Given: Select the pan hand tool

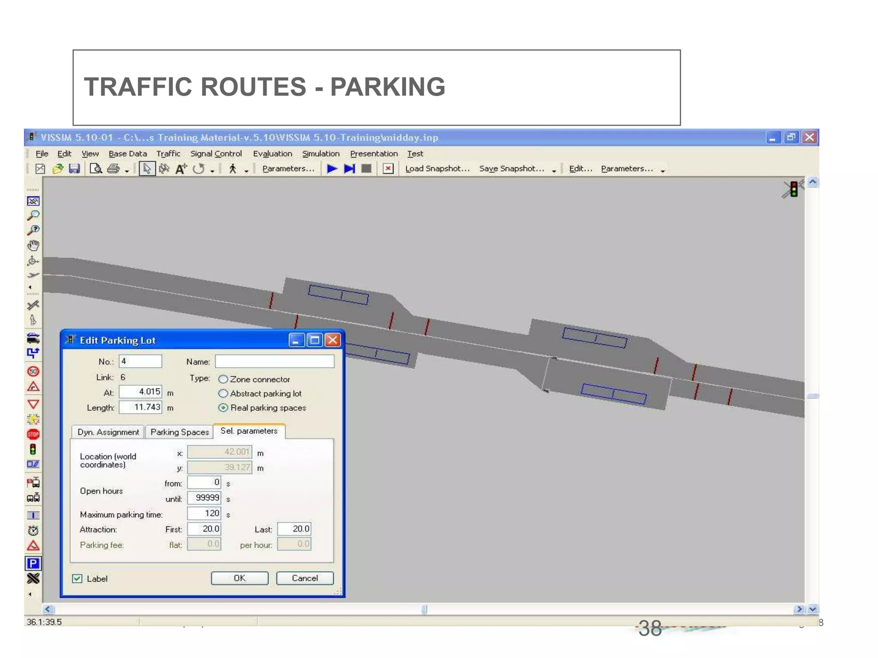Looking at the screenshot, I should tap(33, 245).
